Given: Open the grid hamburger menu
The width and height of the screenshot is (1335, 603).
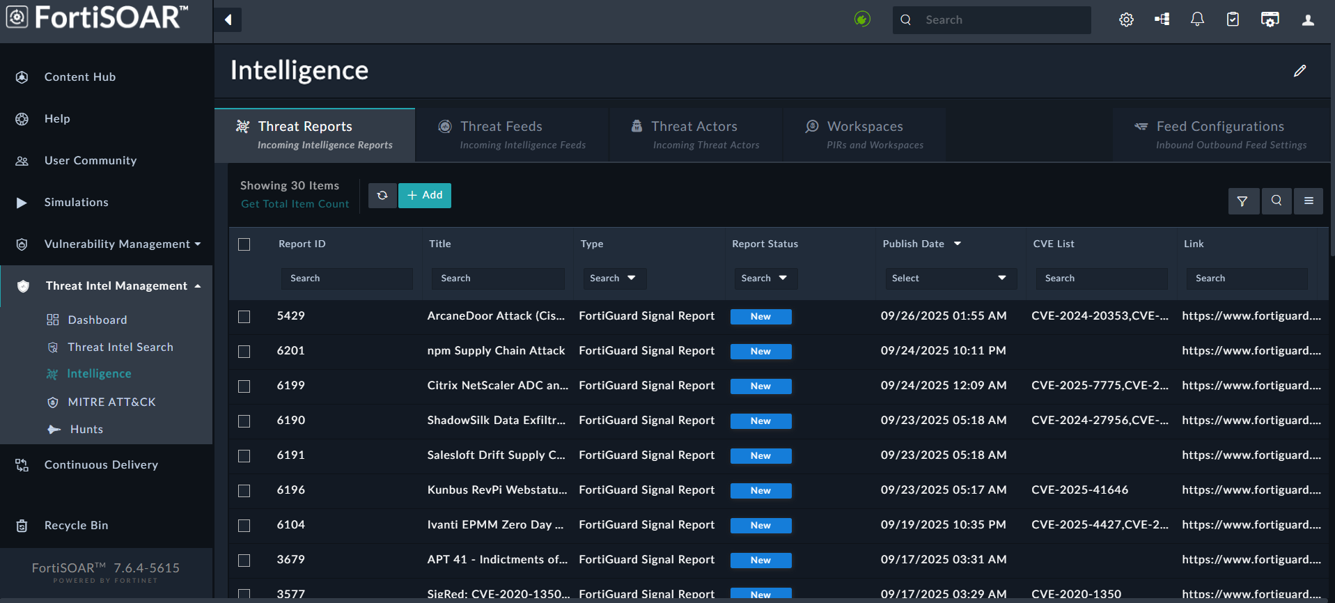Looking at the screenshot, I should click(1309, 201).
